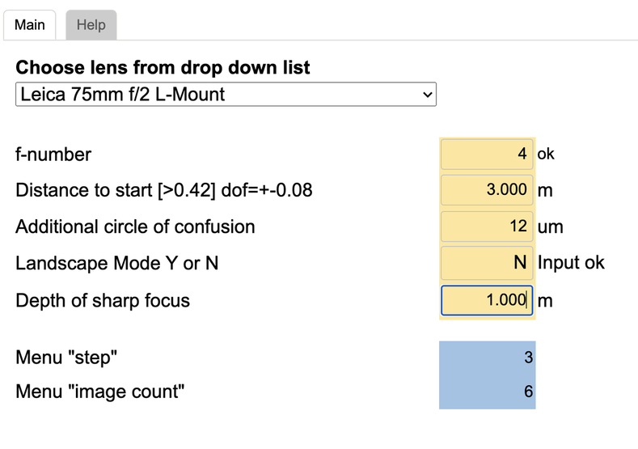
Task: Click the "Menu "image count"" label
Action: 99,392
